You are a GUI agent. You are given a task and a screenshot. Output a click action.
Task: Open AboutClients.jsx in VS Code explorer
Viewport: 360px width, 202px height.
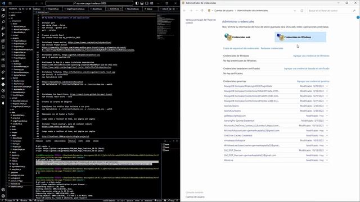(x=20, y=26)
